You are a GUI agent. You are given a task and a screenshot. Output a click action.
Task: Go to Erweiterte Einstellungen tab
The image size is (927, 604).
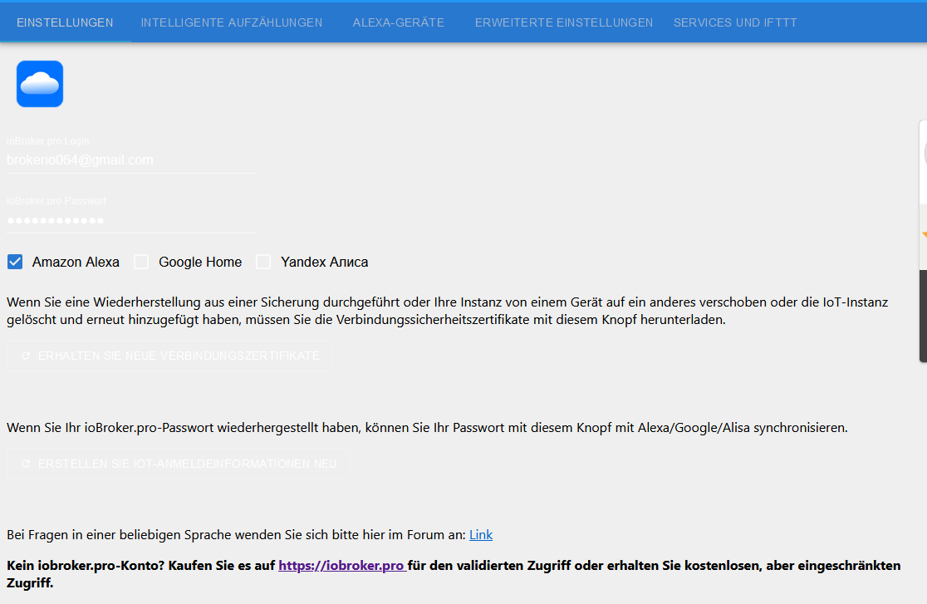(x=564, y=22)
